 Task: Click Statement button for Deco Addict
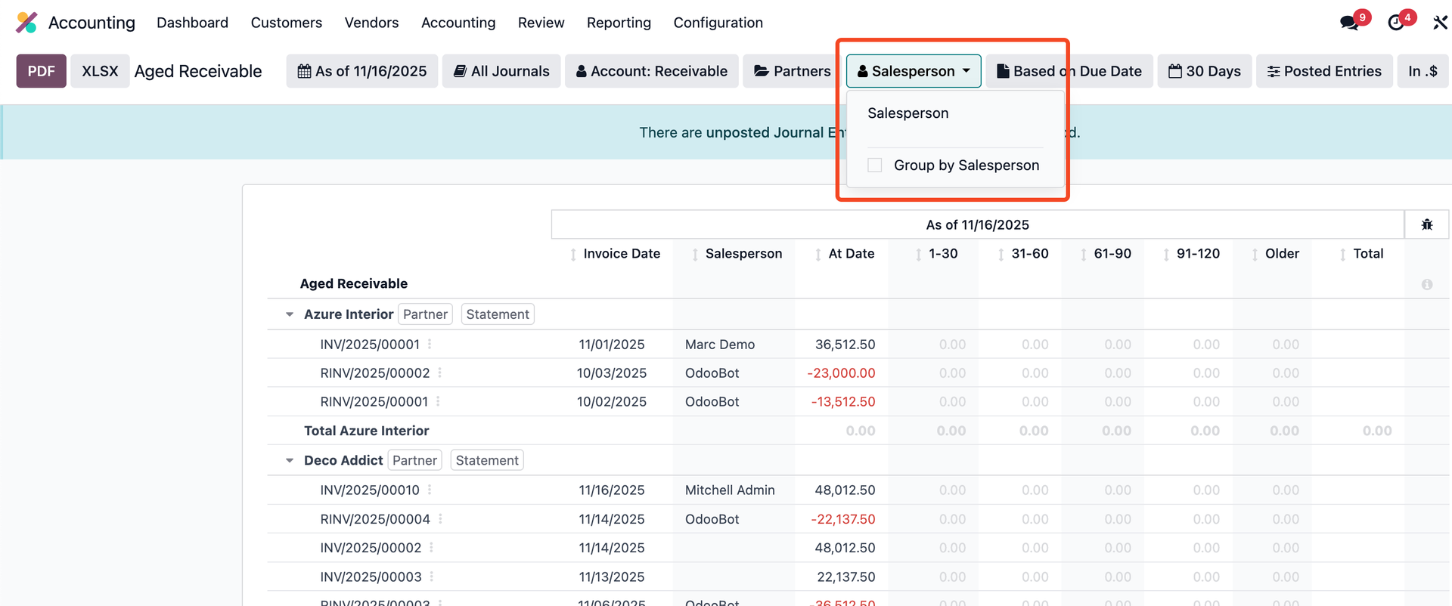[x=487, y=460]
